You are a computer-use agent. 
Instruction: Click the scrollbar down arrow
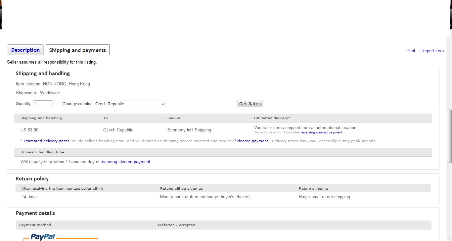point(449,238)
